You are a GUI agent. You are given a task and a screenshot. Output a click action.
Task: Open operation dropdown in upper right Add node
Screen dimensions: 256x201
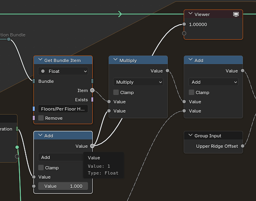[x=213, y=82]
